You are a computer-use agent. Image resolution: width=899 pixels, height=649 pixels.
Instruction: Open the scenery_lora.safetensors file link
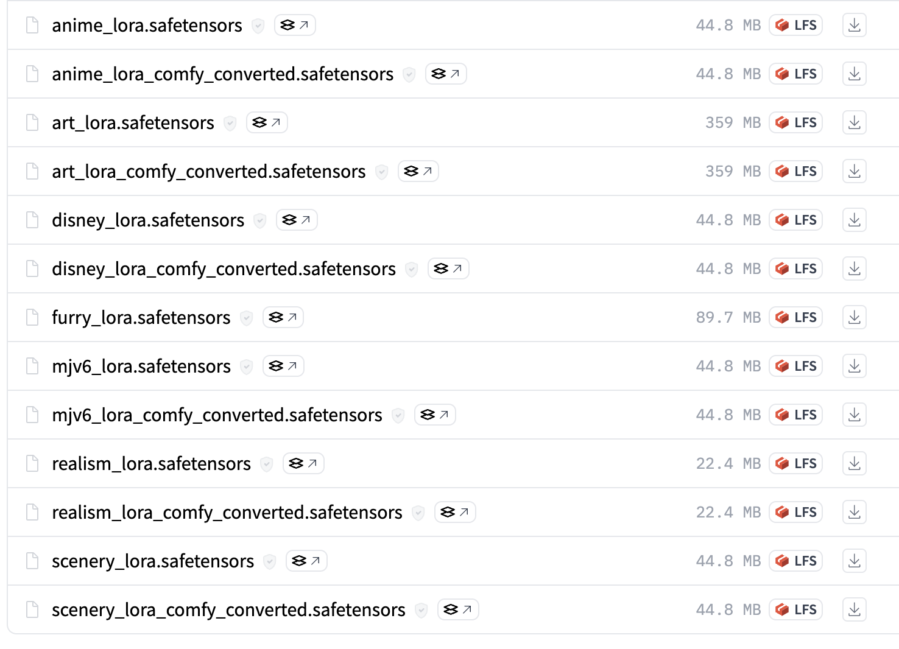[x=153, y=561]
